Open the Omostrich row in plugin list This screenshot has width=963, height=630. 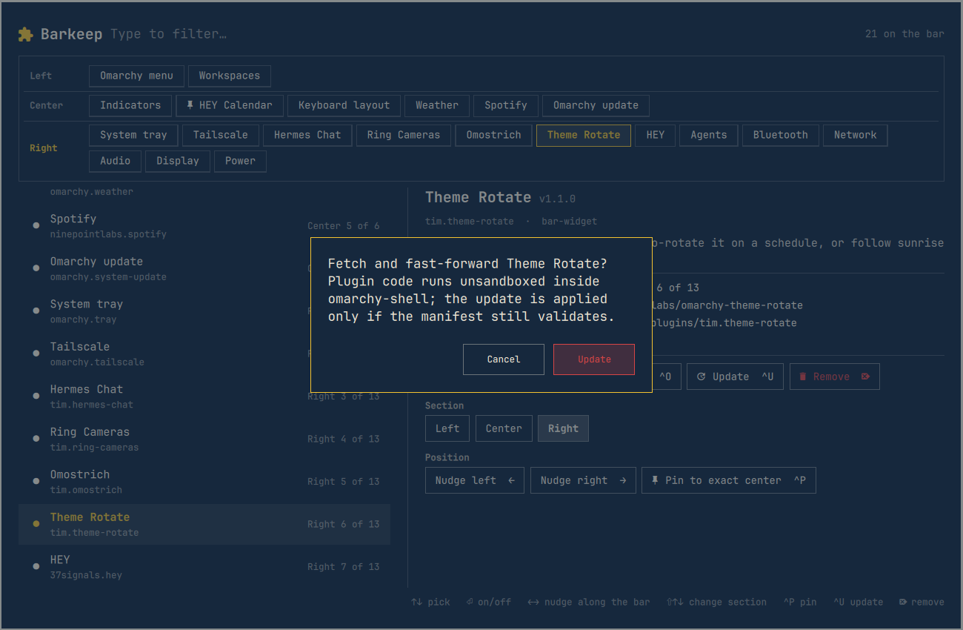coord(204,481)
